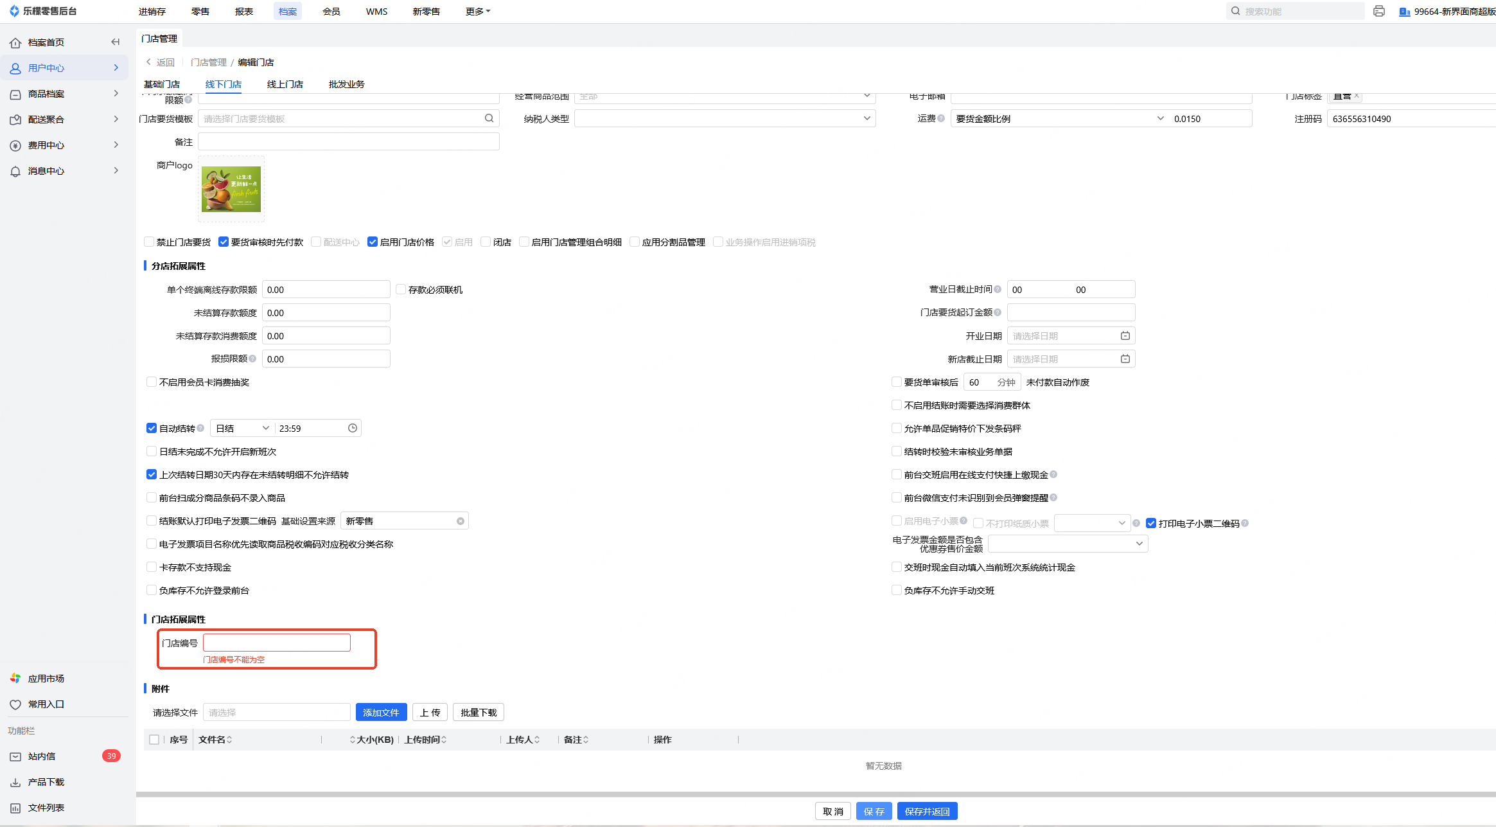Collapse sidebar with the arrow icon

116,42
